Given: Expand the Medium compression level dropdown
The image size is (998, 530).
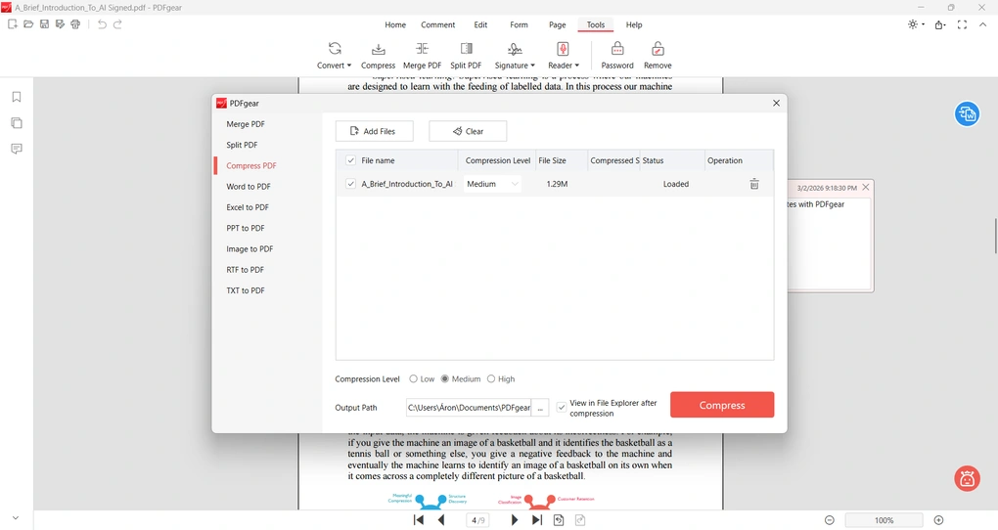Looking at the screenshot, I should tap(492, 184).
